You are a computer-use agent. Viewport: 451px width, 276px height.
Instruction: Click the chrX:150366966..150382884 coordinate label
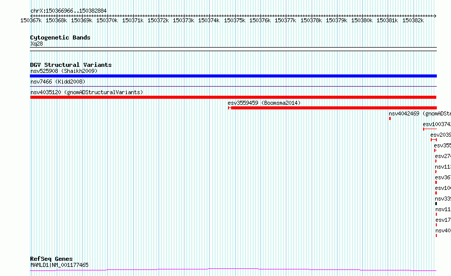[x=68, y=11]
